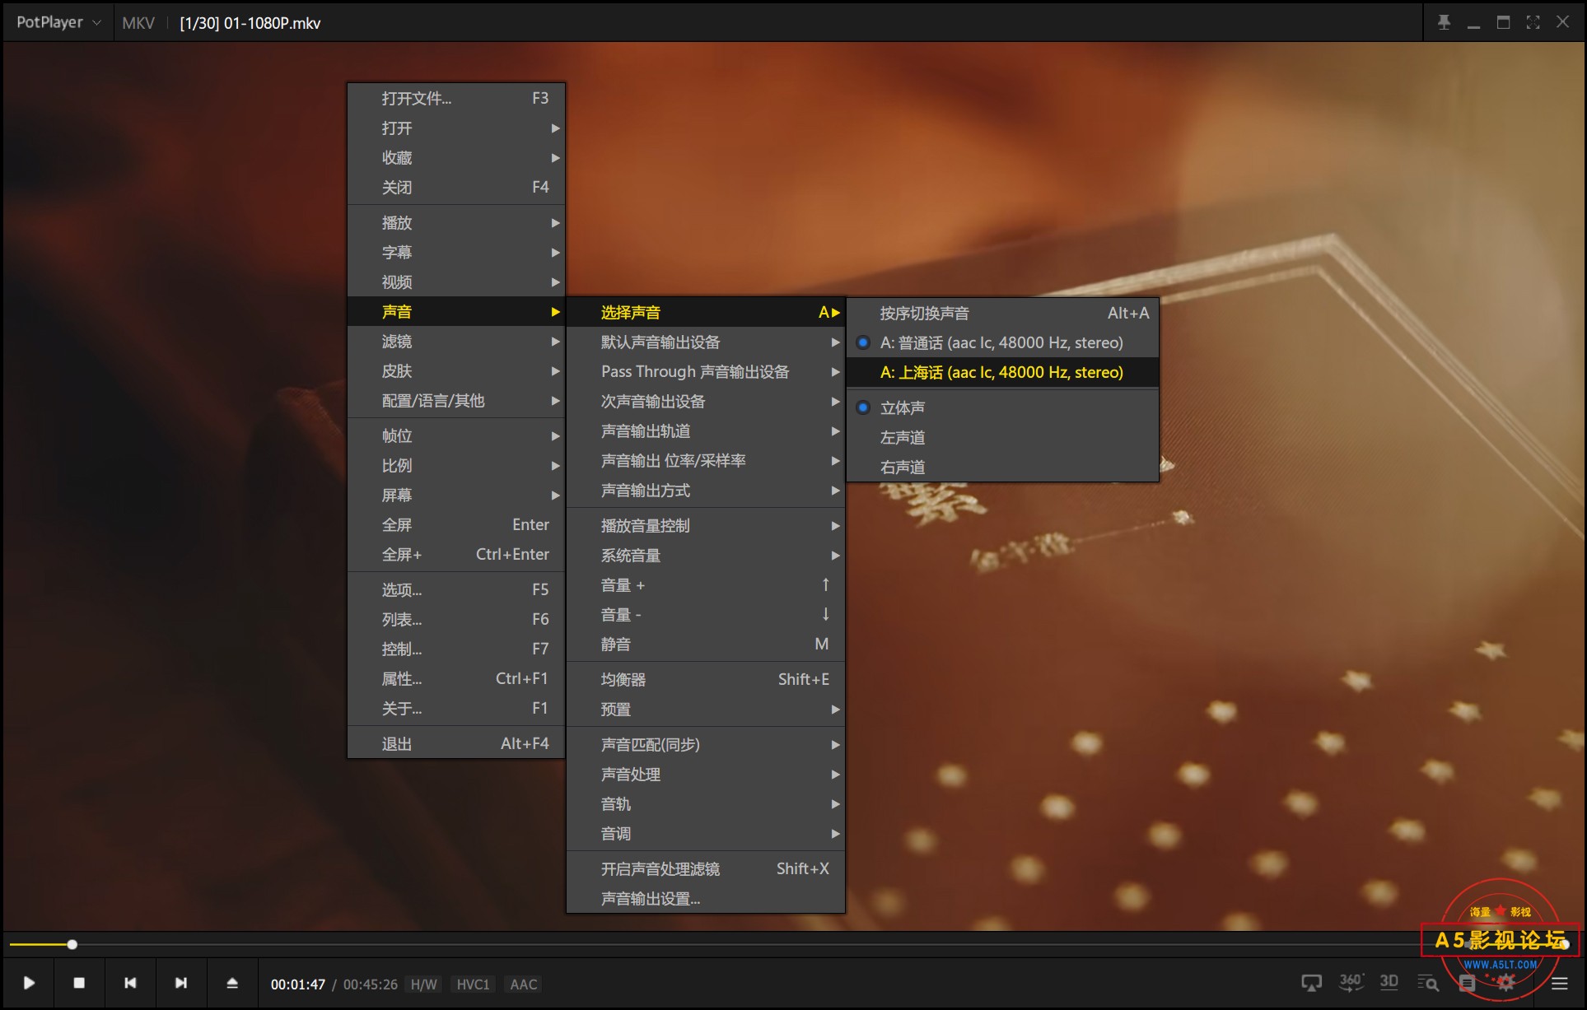Viewport: 1587px width, 1010px height.
Task: Toggle 静音 mute option
Action: point(706,644)
